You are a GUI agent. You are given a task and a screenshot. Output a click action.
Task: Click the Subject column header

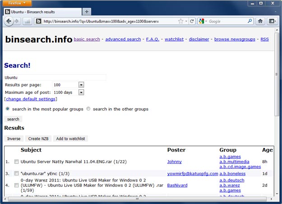(31, 150)
